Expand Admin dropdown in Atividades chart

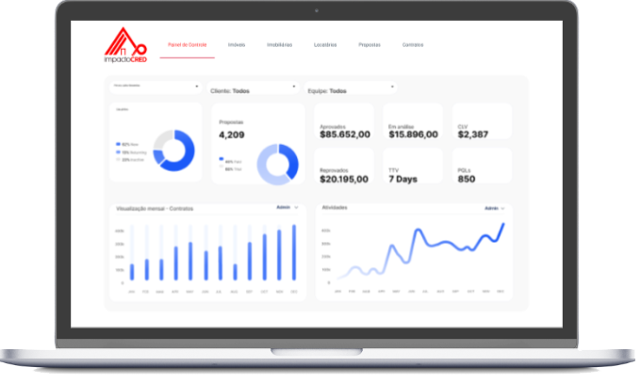point(495,208)
